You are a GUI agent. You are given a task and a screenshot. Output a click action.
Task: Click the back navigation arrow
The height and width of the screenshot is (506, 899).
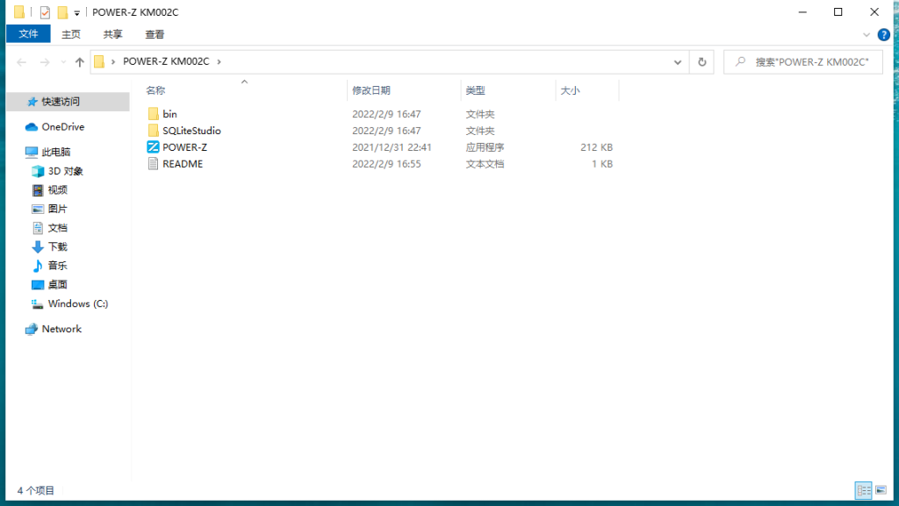click(x=22, y=61)
